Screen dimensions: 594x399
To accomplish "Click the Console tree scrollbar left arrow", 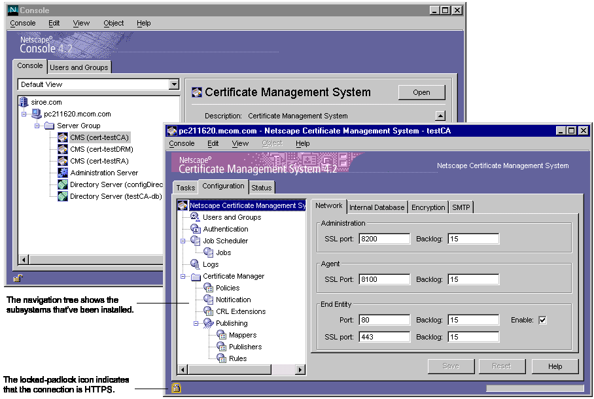I will point(24,260).
